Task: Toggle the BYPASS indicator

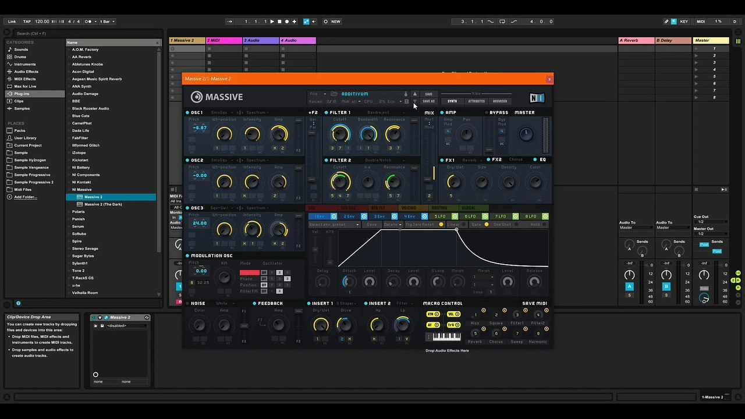Action: pyautogui.click(x=487, y=112)
